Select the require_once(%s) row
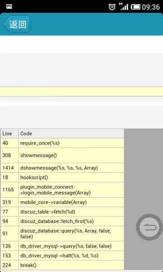This screenshot has height=272, width=163. pyautogui.click(x=62, y=143)
